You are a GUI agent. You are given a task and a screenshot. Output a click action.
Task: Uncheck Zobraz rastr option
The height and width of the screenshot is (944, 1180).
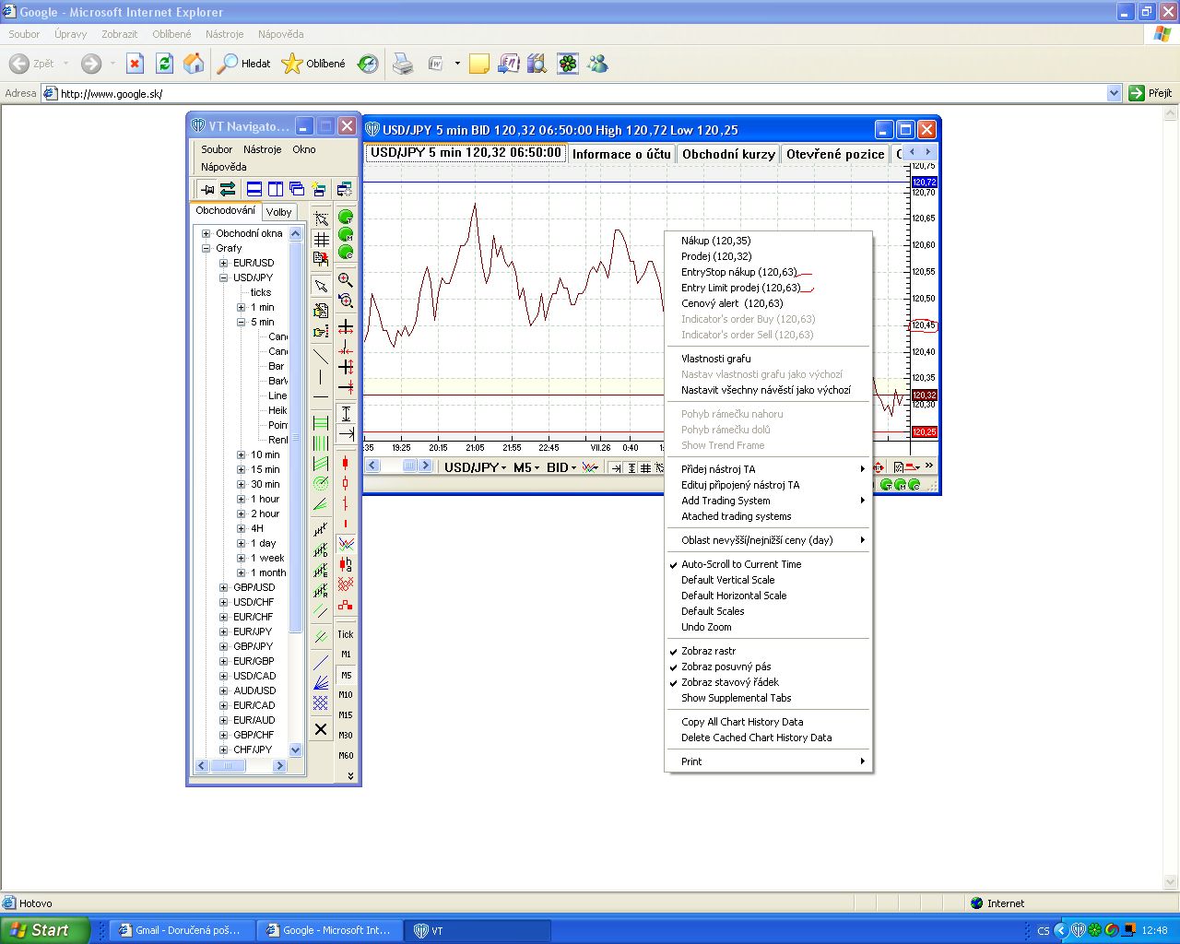(708, 651)
